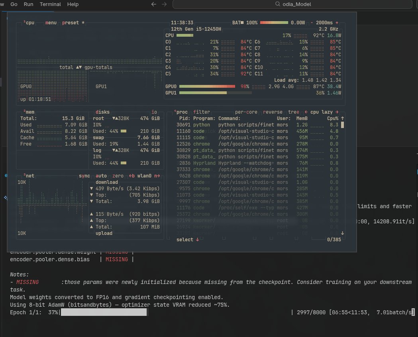Switch graph via total gpu-totals arrows
Image resolution: width=418 pixels, height=337 pixels.
[x=79, y=67]
